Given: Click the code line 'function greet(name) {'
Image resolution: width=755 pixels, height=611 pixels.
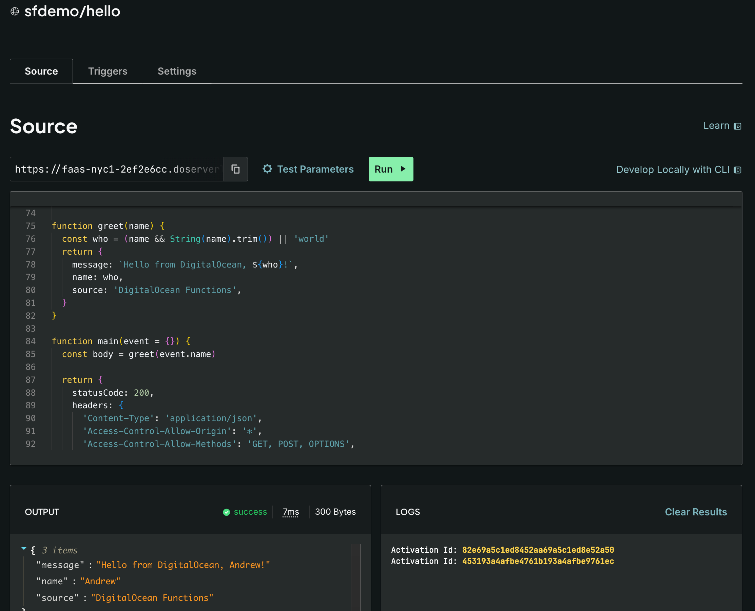Looking at the screenshot, I should point(108,226).
